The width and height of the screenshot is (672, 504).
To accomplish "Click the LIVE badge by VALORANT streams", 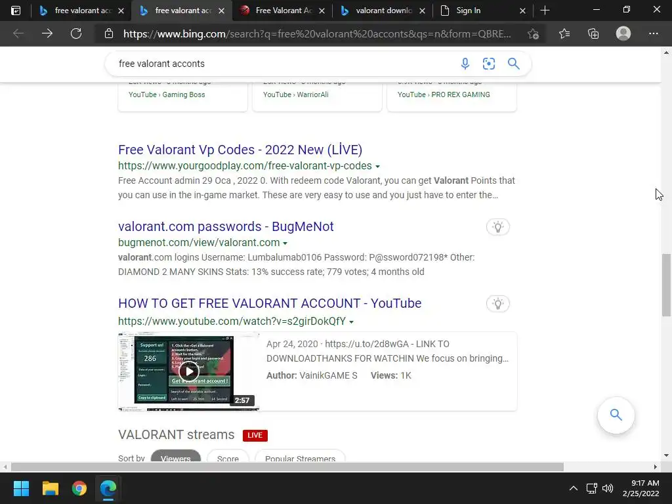I will click(x=255, y=436).
